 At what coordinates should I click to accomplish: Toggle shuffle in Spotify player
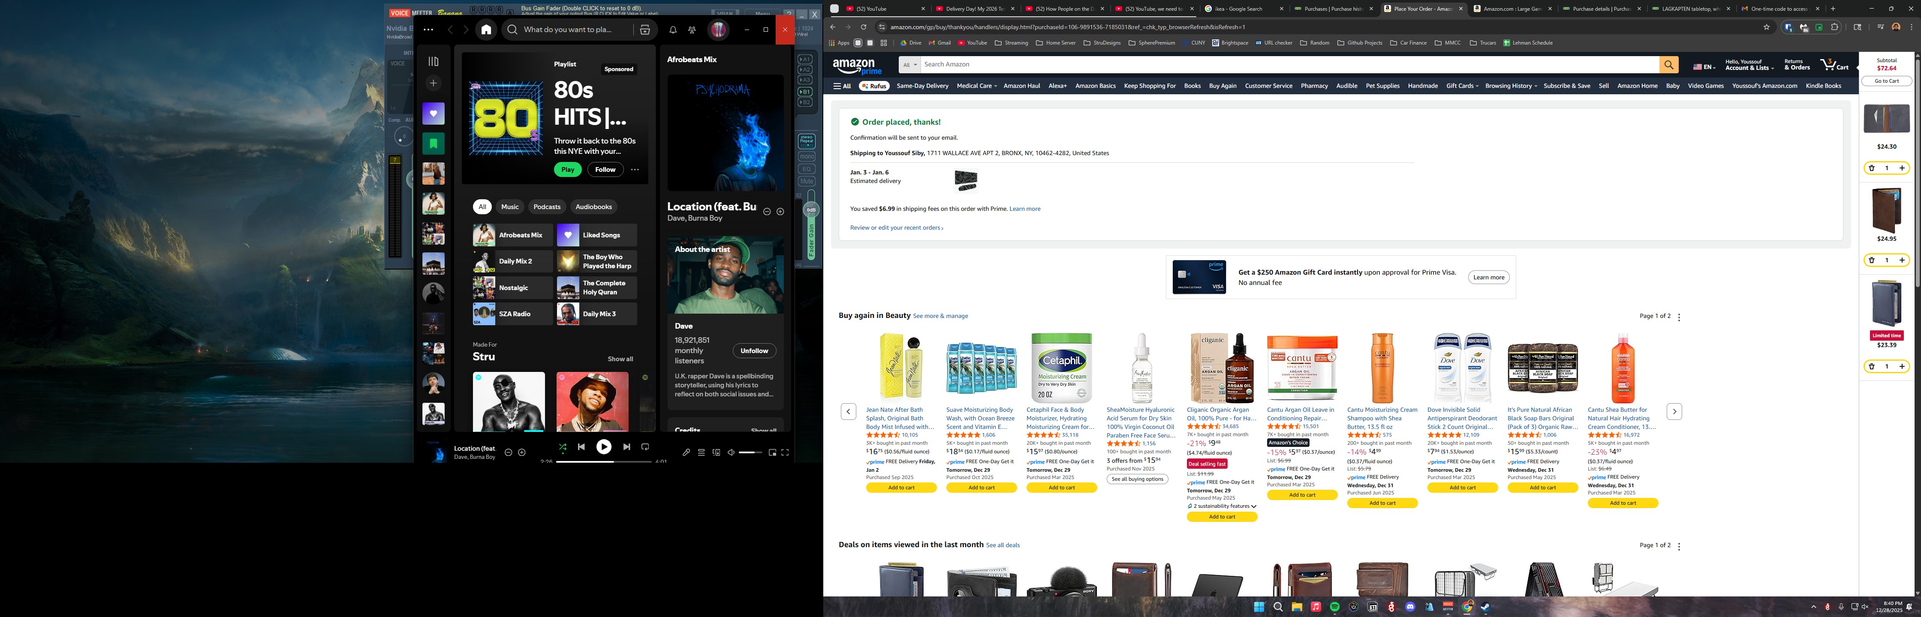562,447
